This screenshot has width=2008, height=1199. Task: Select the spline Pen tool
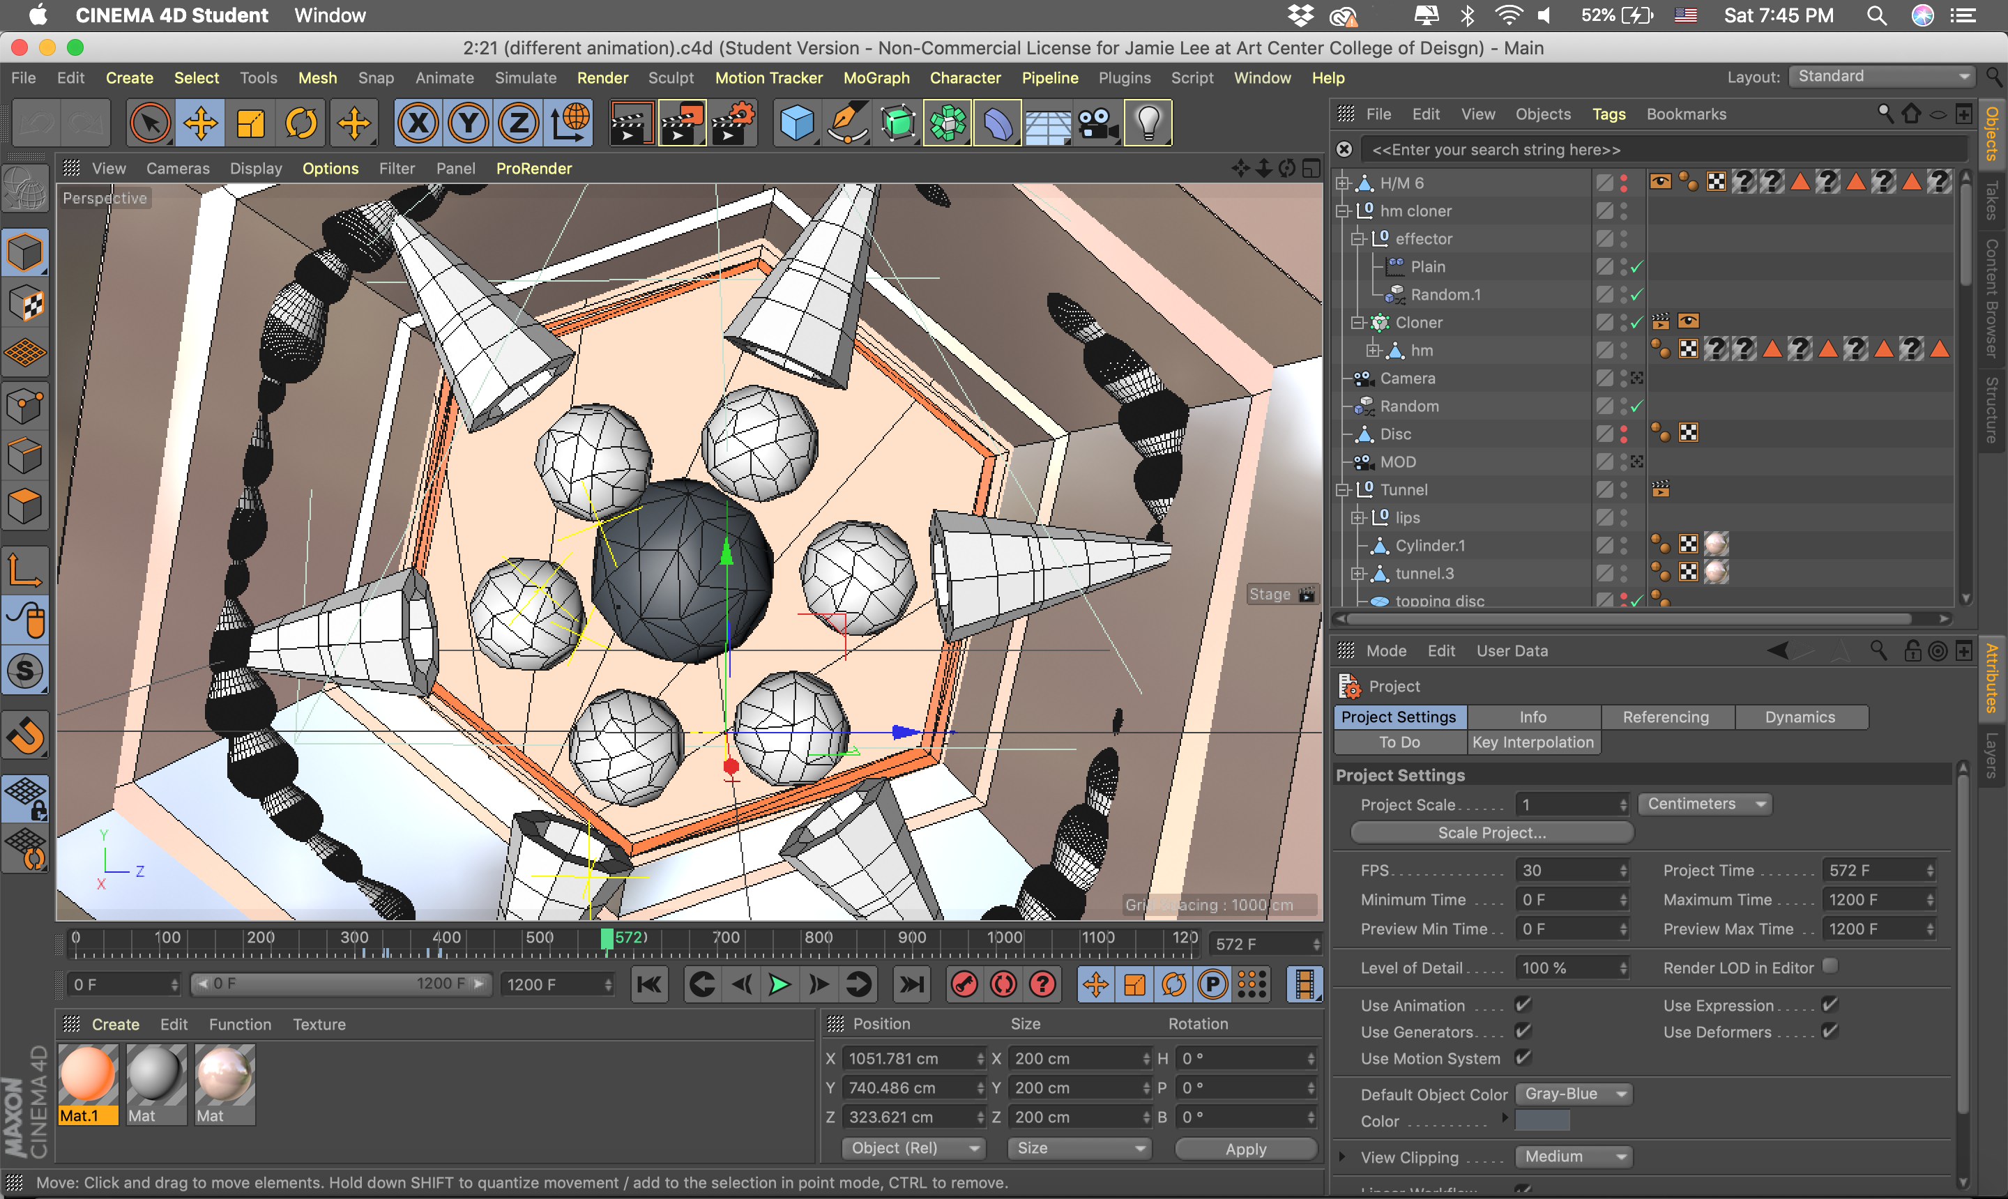pos(848,123)
